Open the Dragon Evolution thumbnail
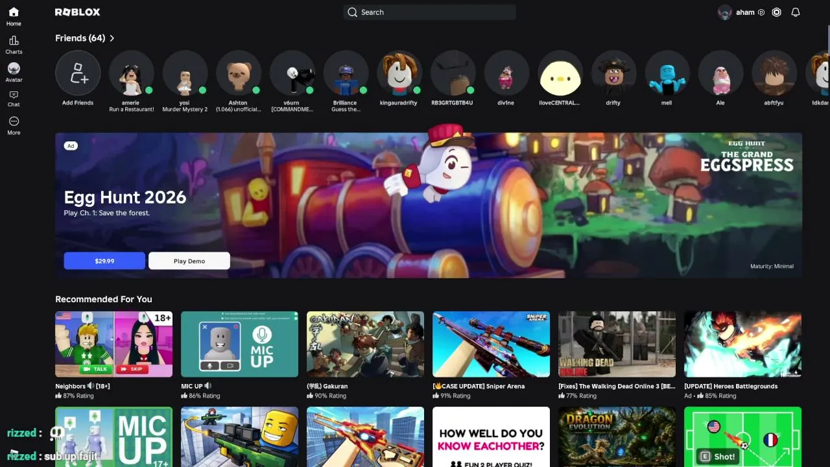Image resolution: width=830 pixels, height=467 pixels. (617, 437)
